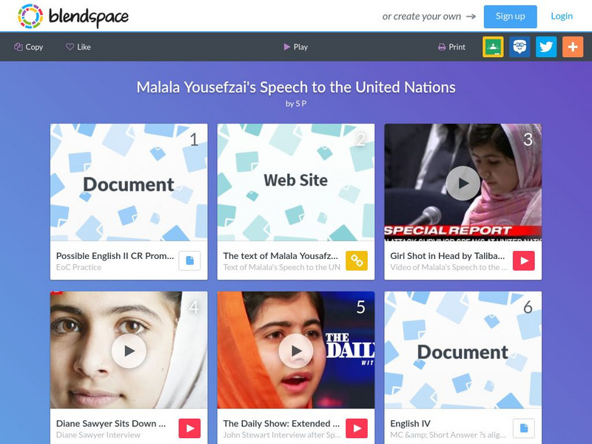Click the Sign up button

510,16
